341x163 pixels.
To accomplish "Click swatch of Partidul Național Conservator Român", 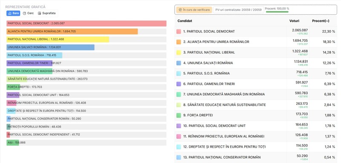I will coord(179,157).
